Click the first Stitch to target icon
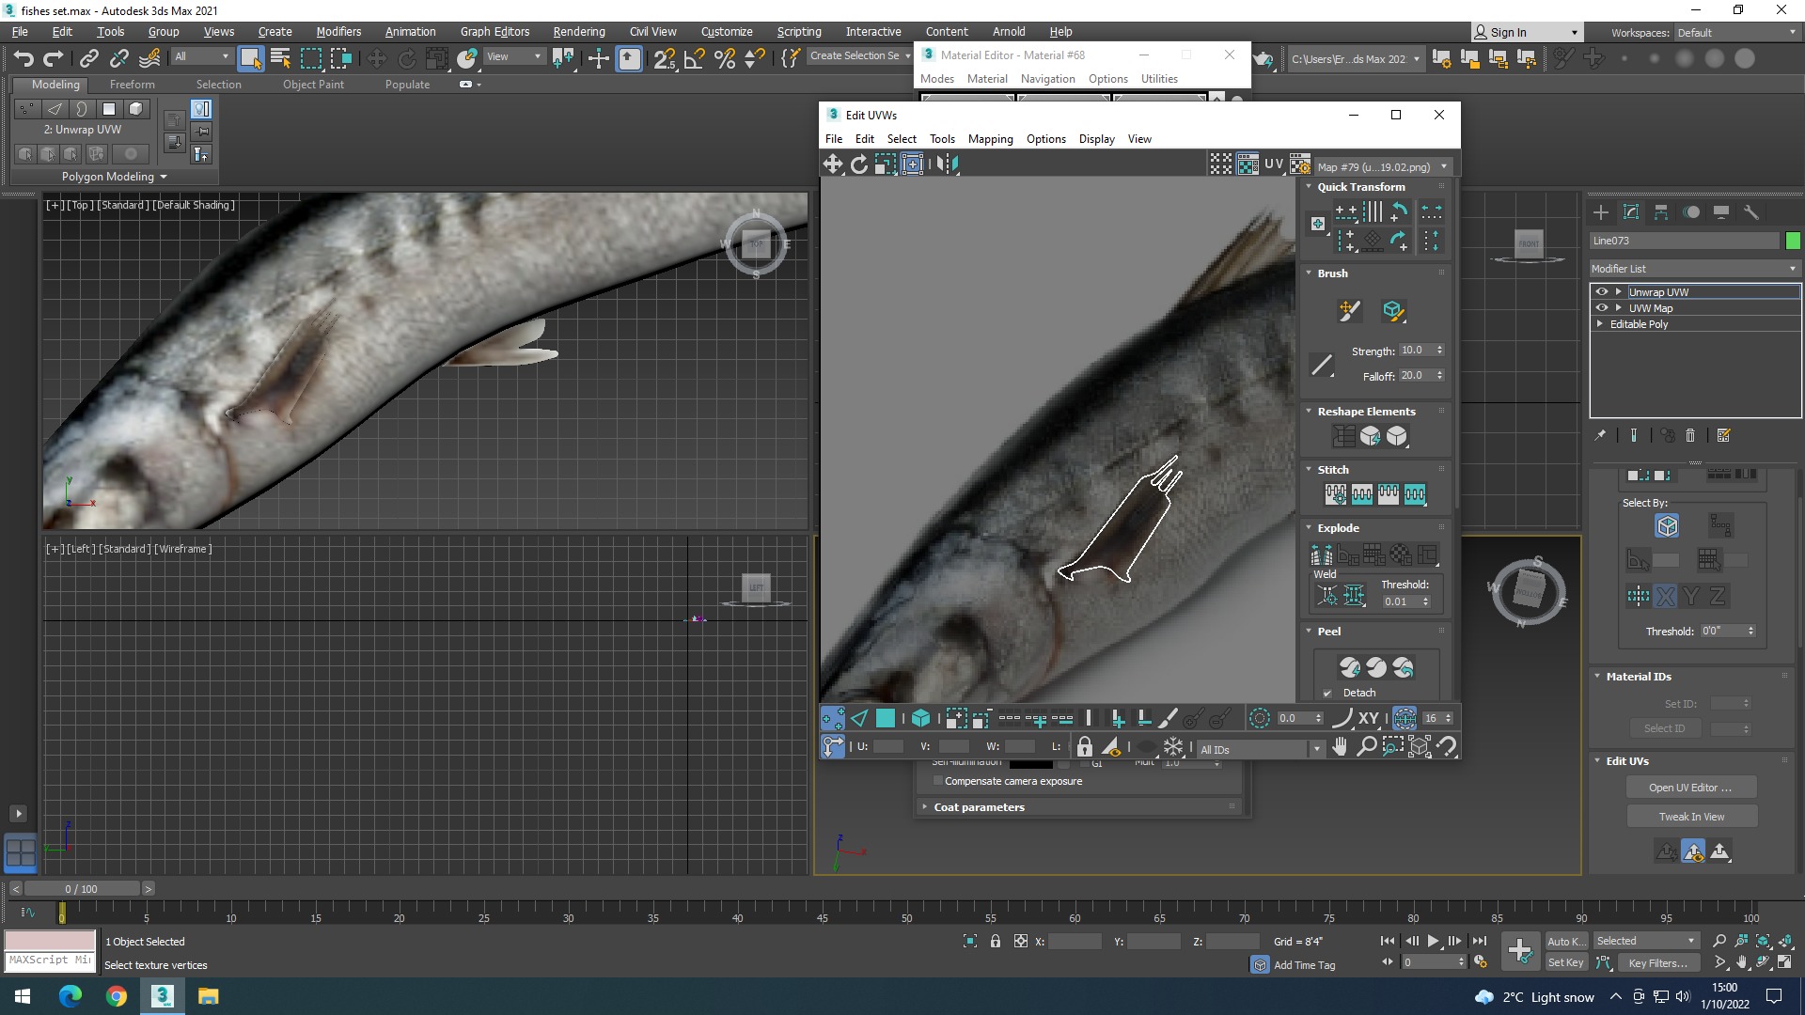The image size is (1805, 1015). [x=1335, y=494]
